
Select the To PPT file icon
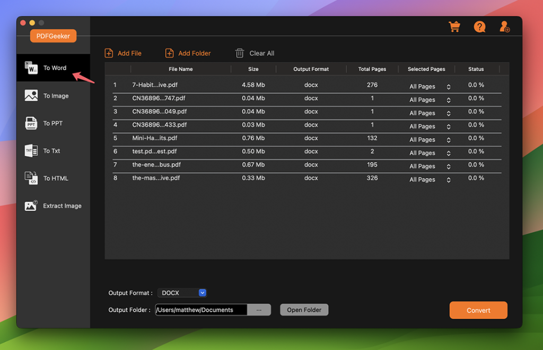(x=31, y=123)
